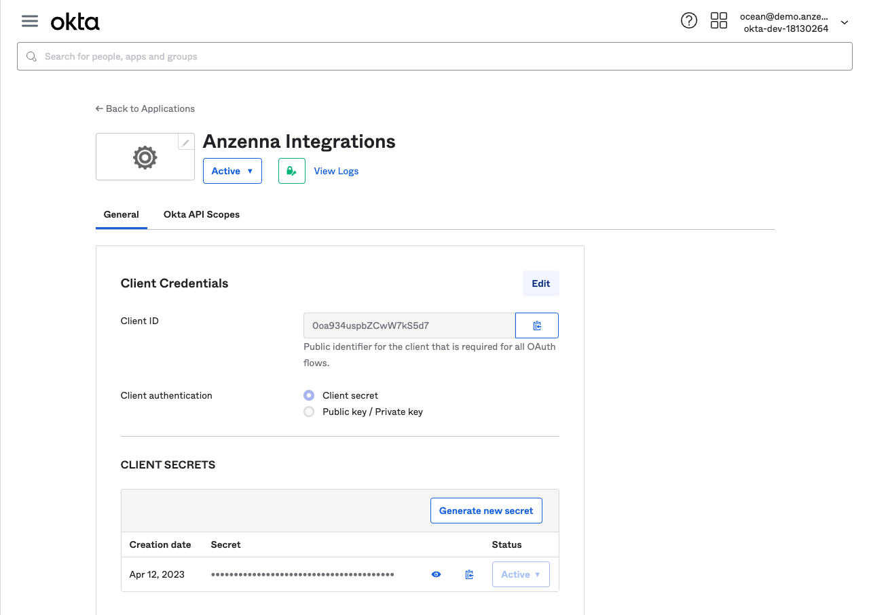Reveal the client secret with eye icon

tap(436, 574)
